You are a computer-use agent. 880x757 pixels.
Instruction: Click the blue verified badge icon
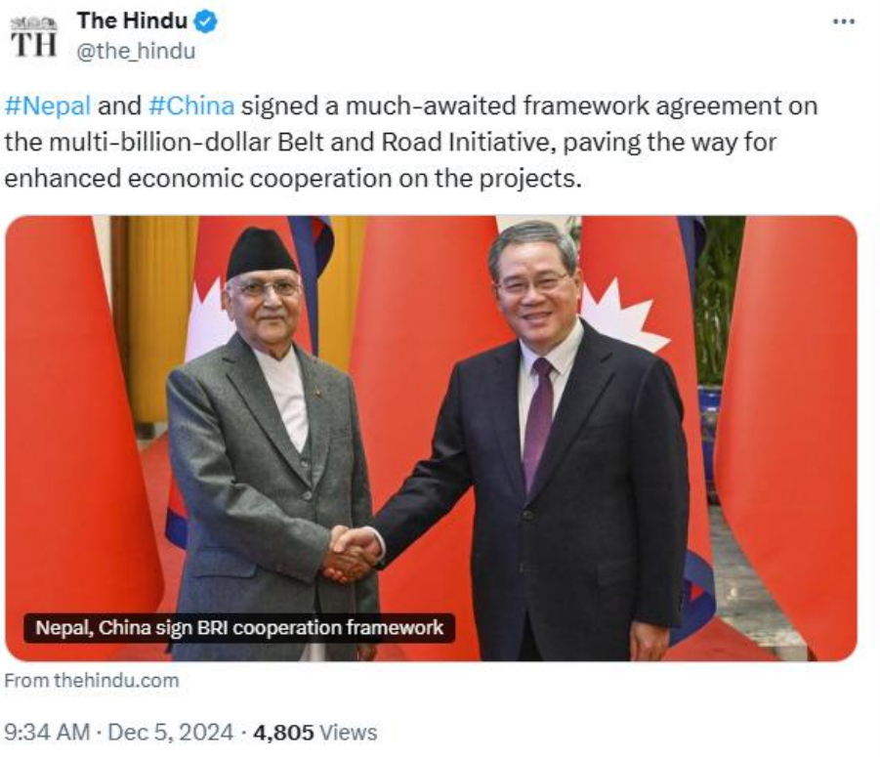coord(205,21)
